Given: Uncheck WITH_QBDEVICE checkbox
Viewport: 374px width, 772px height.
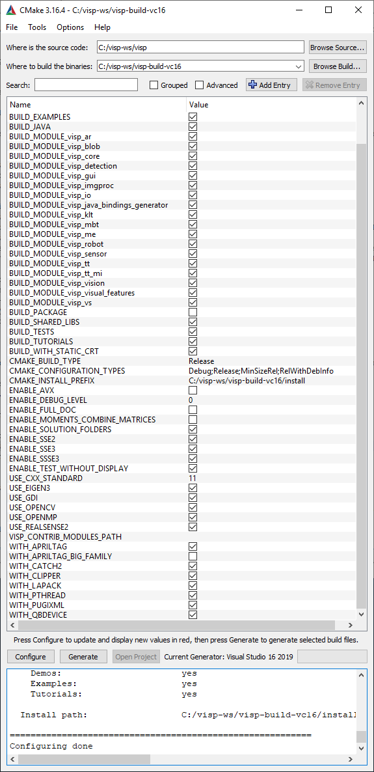Looking at the screenshot, I should pos(193,615).
